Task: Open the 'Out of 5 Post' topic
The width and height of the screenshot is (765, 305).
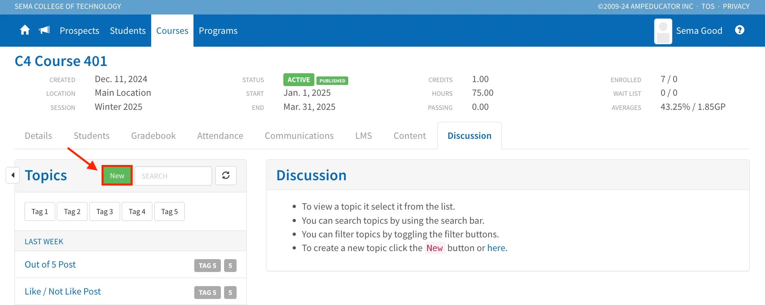Action: click(x=50, y=264)
